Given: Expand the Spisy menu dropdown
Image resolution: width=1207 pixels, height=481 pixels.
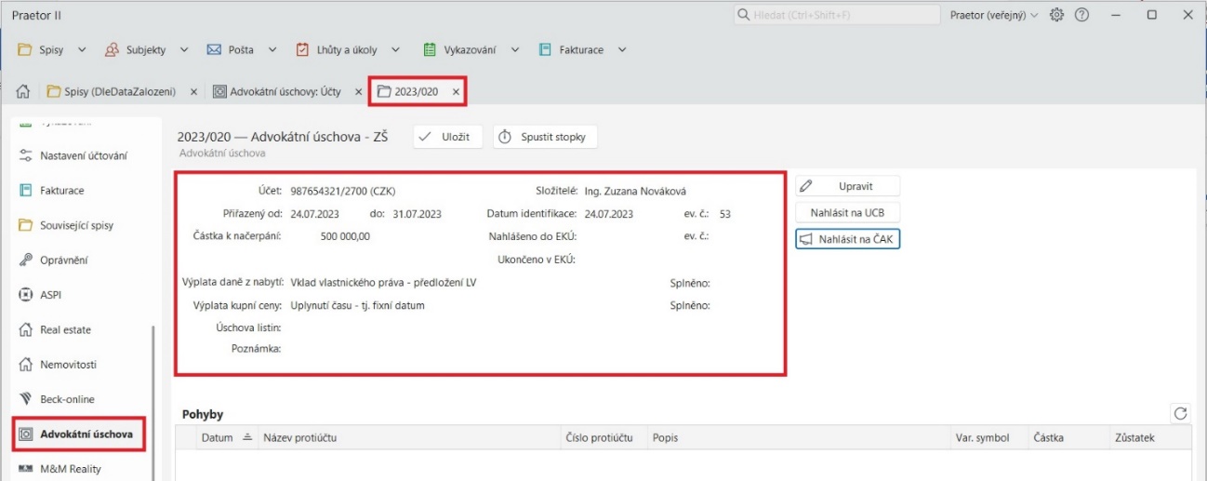Looking at the screenshot, I should pos(82,50).
